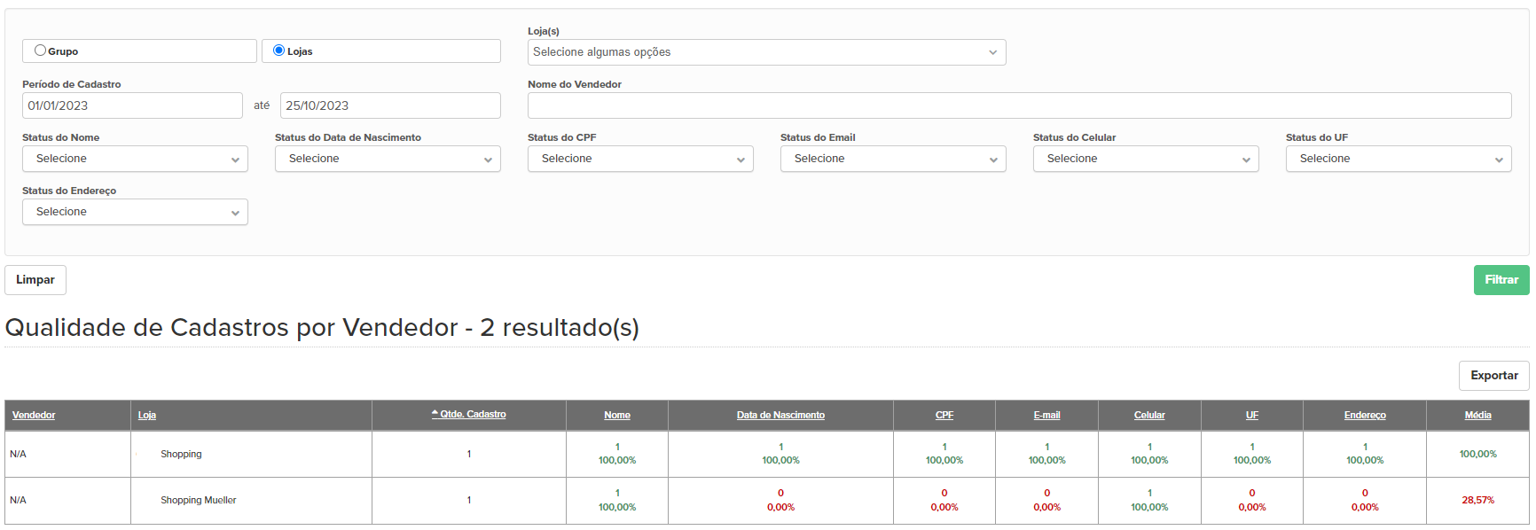Open the Status do CPF dropdown
Screen dimensions: 1536x530
pos(640,159)
